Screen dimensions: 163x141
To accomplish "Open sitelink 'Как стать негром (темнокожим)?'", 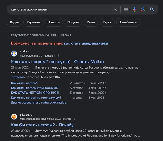I will click(x=35, y=88).
